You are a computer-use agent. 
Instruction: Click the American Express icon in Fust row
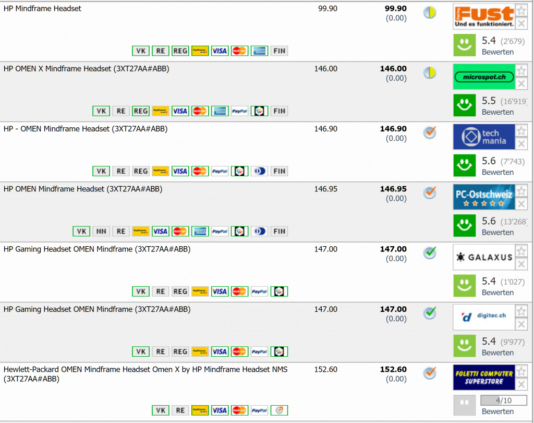pyautogui.click(x=259, y=51)
